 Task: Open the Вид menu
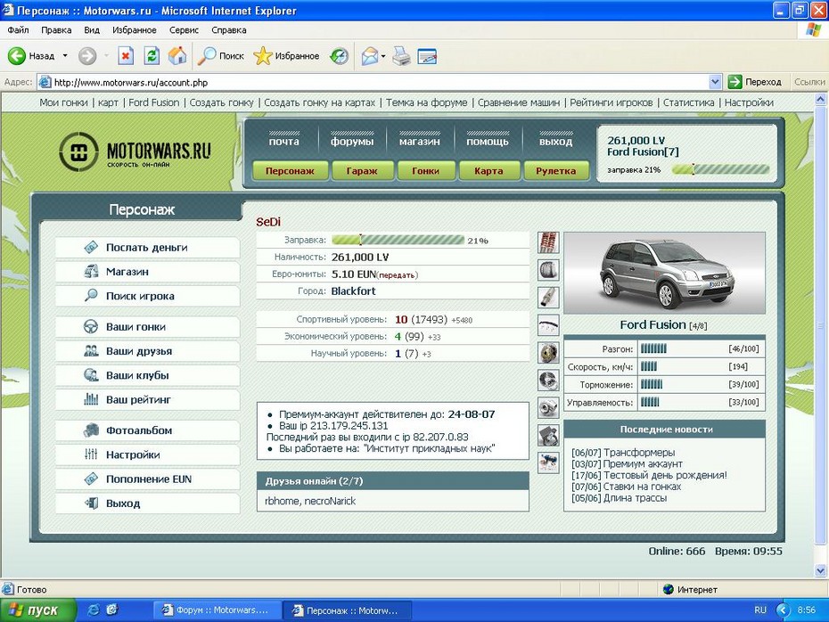[92, 30]
